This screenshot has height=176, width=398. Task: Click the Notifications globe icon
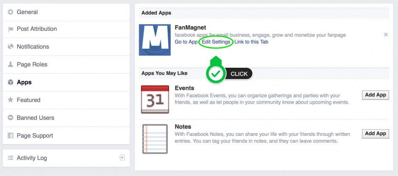(x=10, y=46)
